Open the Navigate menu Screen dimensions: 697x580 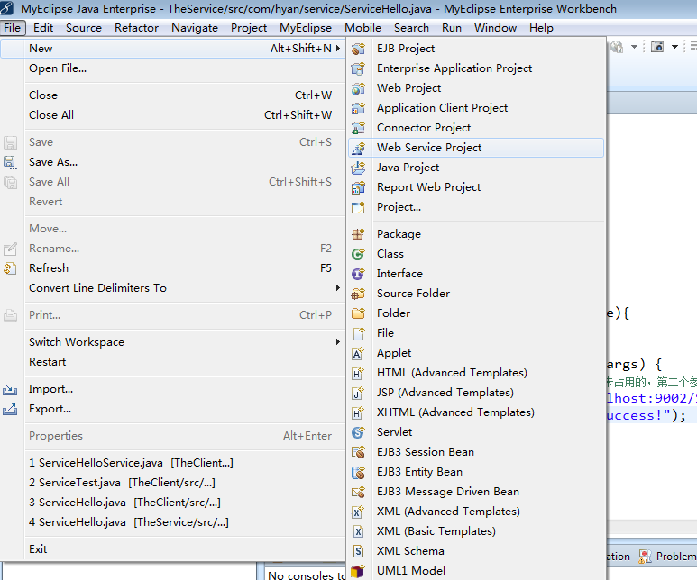click(x=195, y=28)
